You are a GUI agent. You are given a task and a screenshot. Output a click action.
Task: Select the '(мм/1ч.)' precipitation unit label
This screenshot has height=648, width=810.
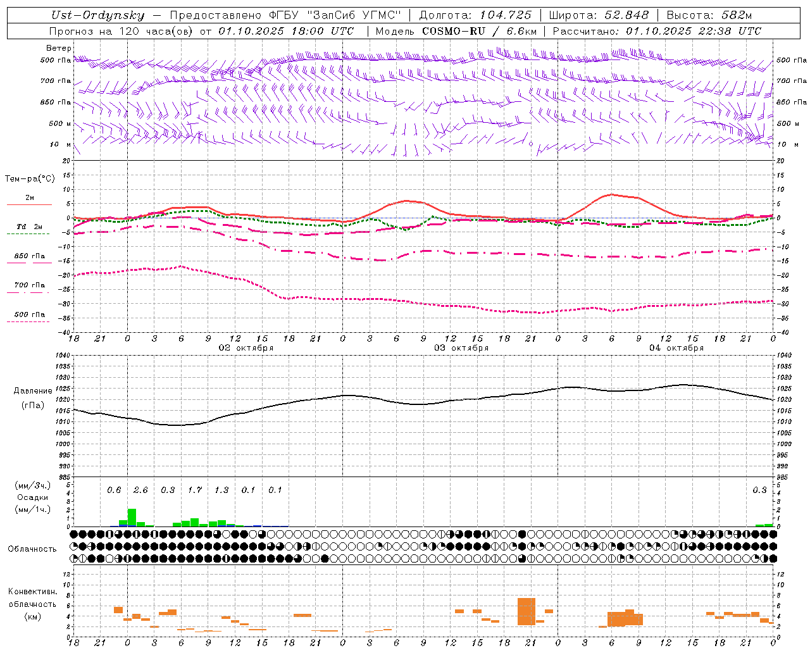click(33, 509)
